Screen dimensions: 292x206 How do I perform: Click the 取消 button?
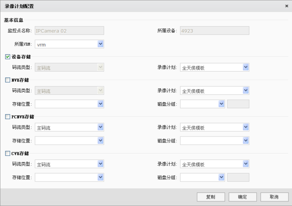pyautogui.click(x=274, y=197)
